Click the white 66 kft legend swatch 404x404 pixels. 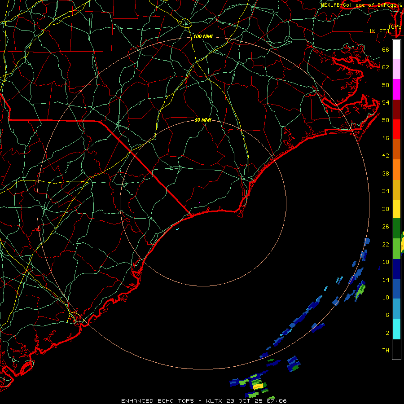(x=396, y=49)
